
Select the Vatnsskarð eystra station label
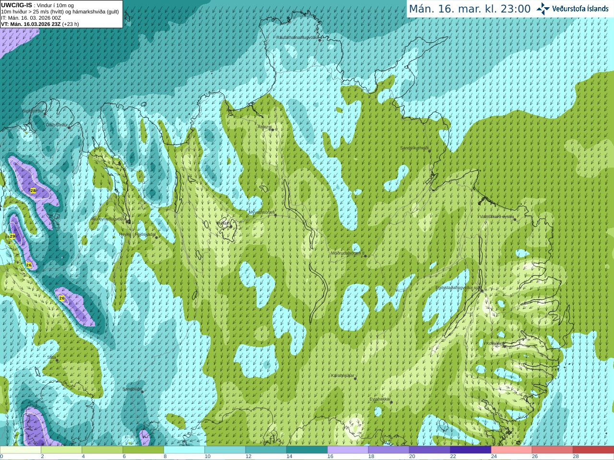pyautogui.click(x=497, y=217)
